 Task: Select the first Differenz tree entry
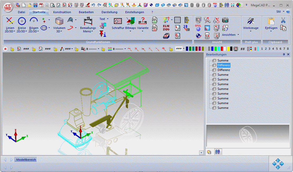pos(224,65)
